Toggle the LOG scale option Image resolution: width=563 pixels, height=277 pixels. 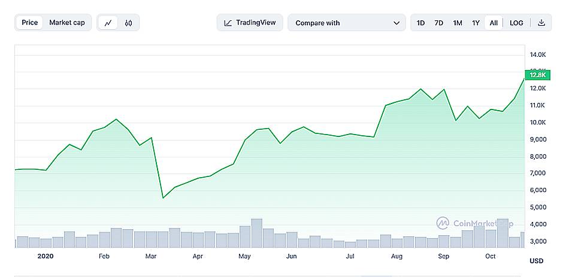point(516,23)
